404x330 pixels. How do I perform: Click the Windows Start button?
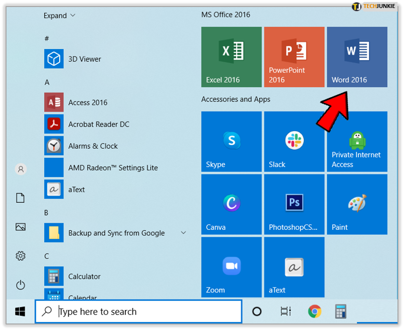point(20,311)
